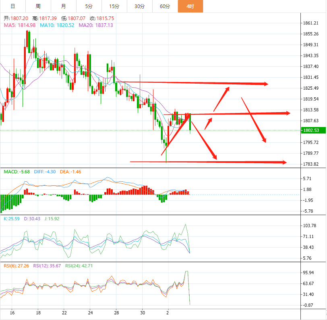Screen dimensions: 327x320
Task: Select the 周 weekly timeframe tab
Action: coord(38,6)
